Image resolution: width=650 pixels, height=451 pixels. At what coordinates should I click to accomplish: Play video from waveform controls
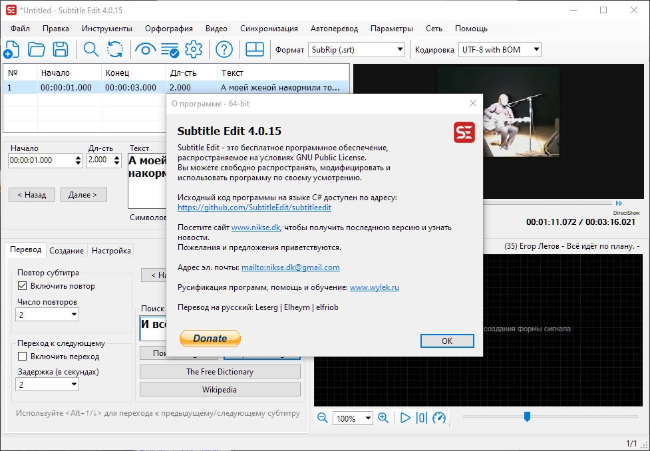pos(405,418)
